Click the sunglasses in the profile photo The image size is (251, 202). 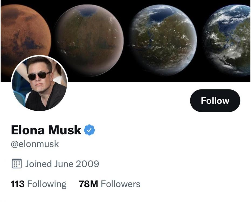tap(39, 76)
